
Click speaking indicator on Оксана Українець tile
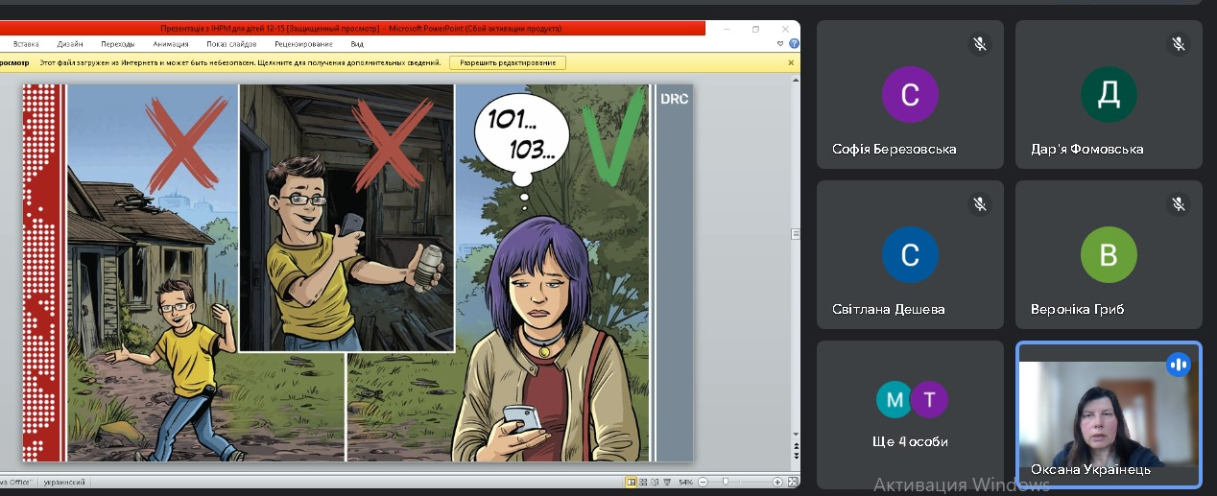pyautogui.click(x=1179, y=365)
